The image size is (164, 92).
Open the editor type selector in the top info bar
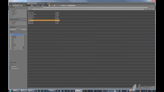click(11, 3)
